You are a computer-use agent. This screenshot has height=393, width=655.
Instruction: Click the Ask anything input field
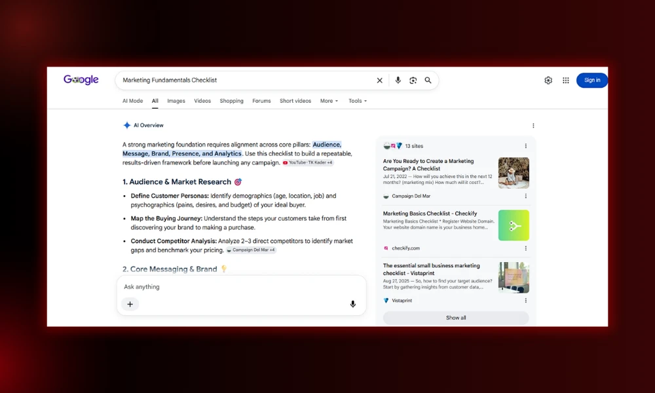coord(242,287)
